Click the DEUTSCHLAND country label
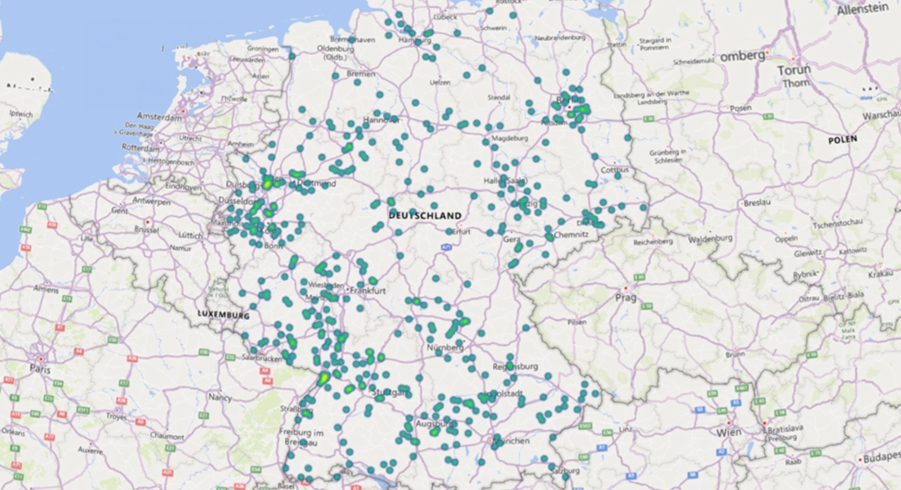 point(425,216)
